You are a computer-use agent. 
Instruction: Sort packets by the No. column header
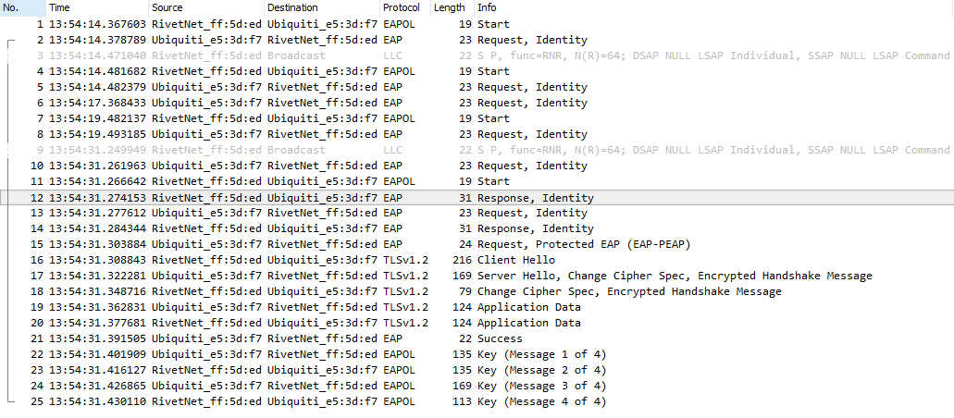click(x=11, y=7)
